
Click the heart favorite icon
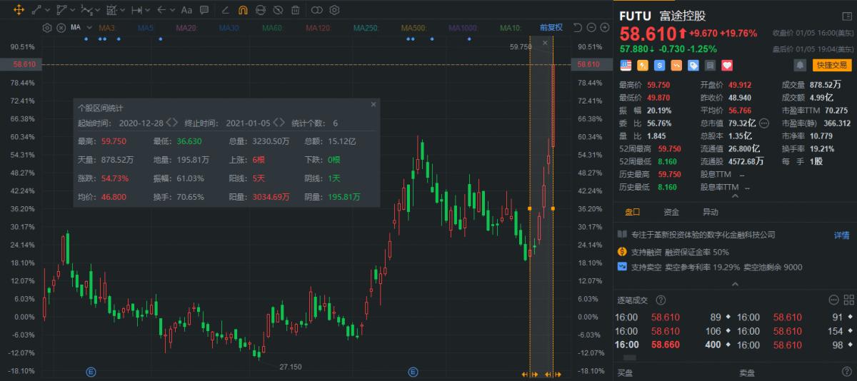pyautogui.click(x=727, y=65)
